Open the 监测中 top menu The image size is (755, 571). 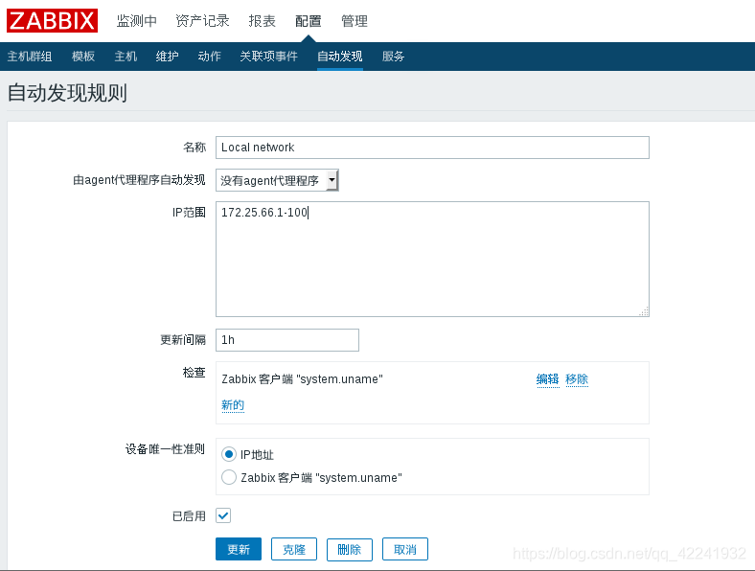[137, 21]
